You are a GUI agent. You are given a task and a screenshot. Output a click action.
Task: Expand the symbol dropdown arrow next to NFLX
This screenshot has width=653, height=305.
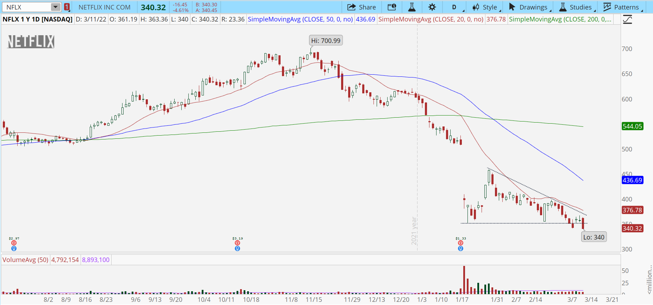point(56,7)
